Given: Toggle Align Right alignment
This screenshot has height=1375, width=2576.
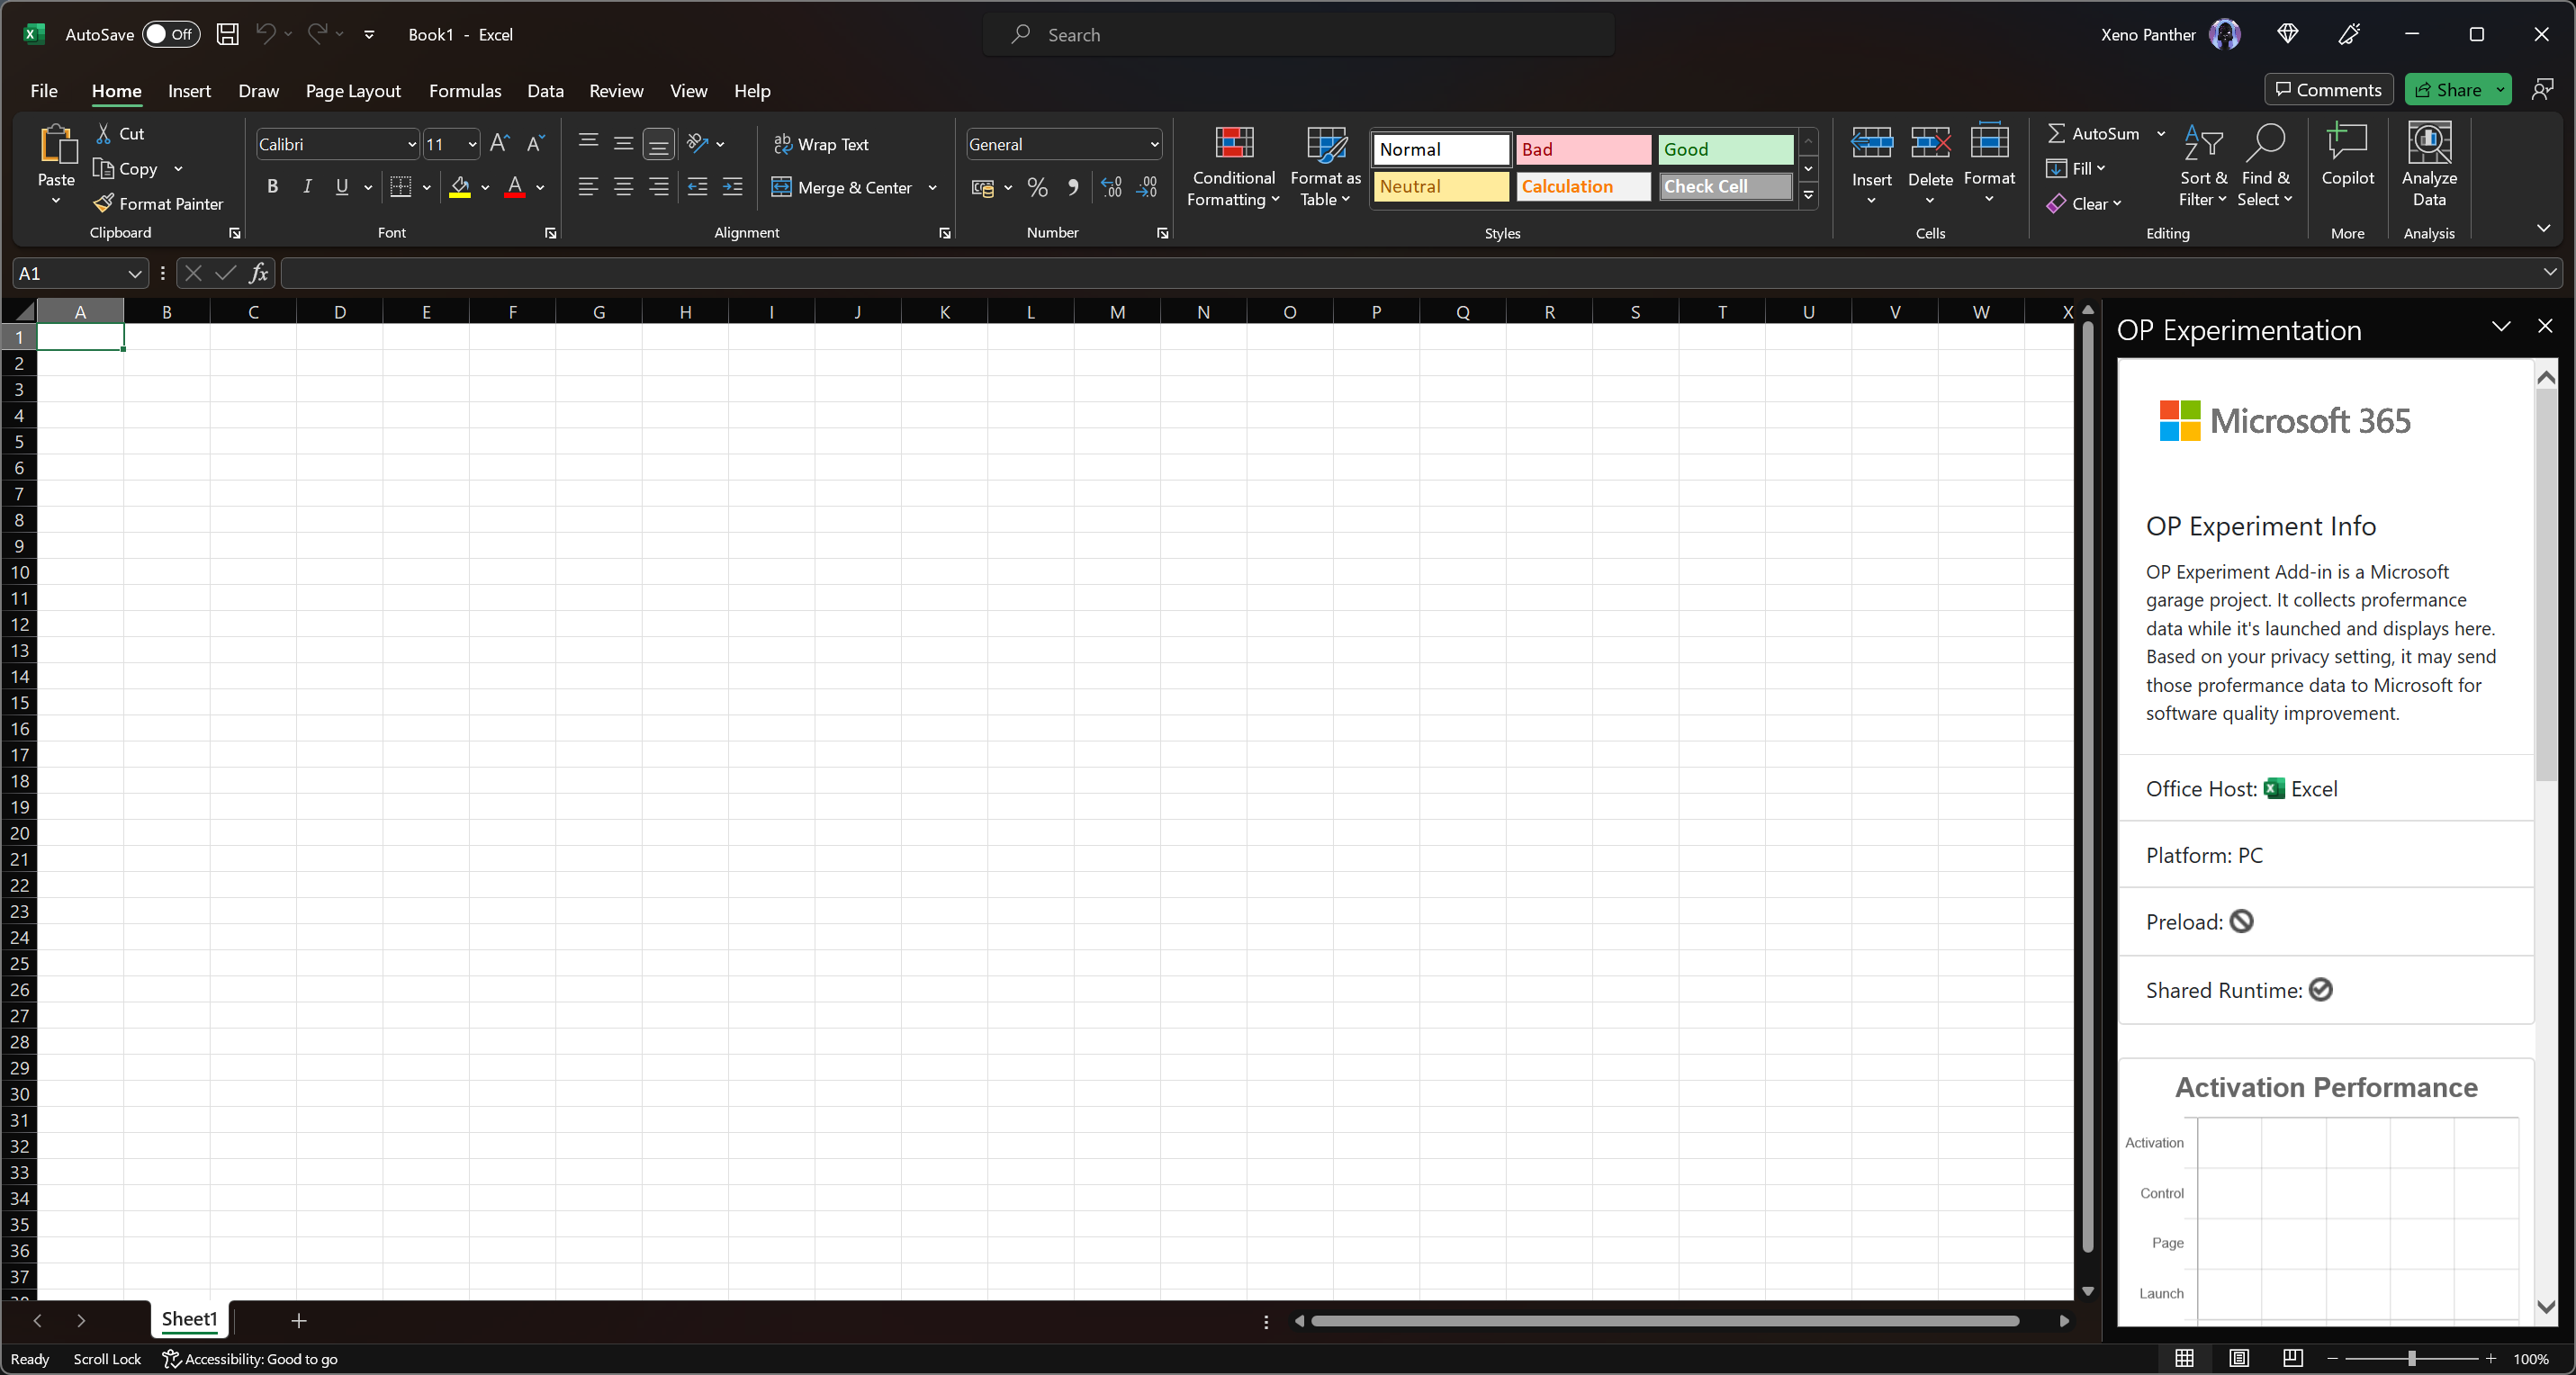Looking at the screenshot, I should click(x=658, y=187).
